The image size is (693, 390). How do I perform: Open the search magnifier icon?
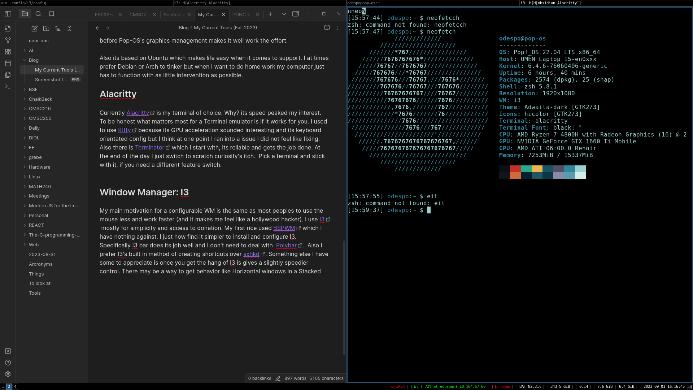click(x=38, y=14)
